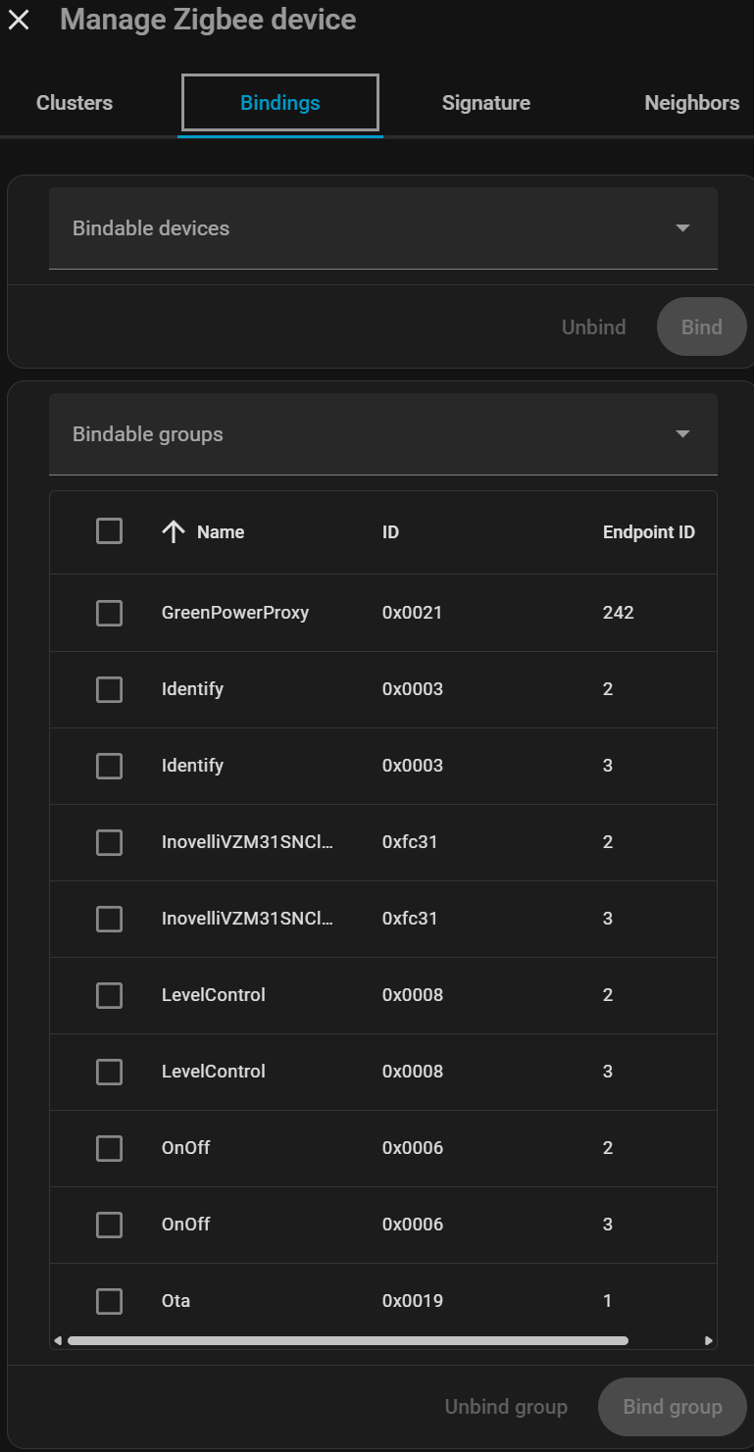The image size is (754, 1452).
Task: Go to the Neighbors tab
Action: [691, 103]
